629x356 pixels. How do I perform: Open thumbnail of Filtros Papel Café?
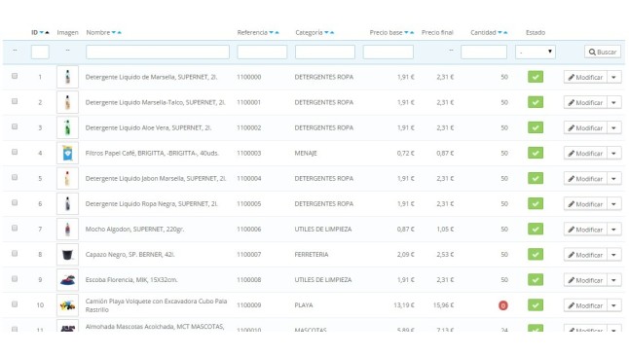tap(67, 153)
